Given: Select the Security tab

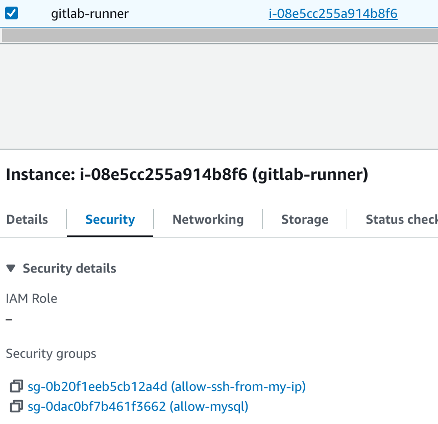Looking at the screenshot, I should pos(110,220).
